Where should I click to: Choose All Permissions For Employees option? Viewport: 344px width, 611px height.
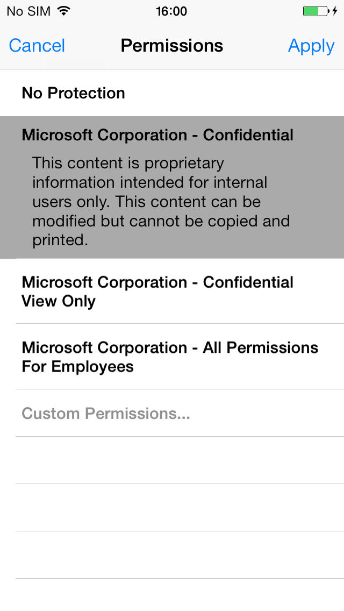point(170,357)
